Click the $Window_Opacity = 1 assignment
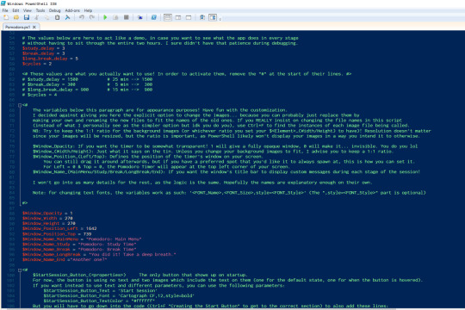This screenshot has height=310, width=465. coord(47,213)
